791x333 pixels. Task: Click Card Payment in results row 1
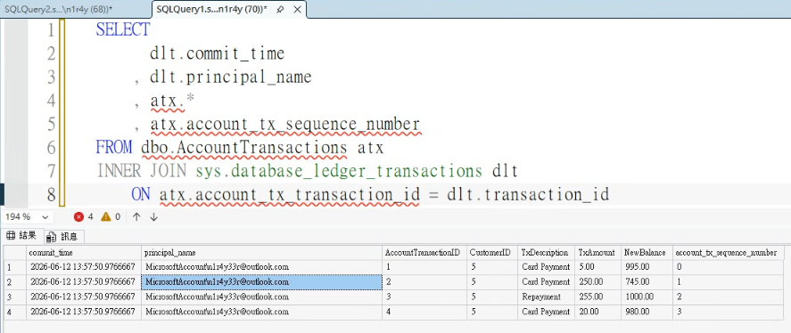tap(546, 267)
